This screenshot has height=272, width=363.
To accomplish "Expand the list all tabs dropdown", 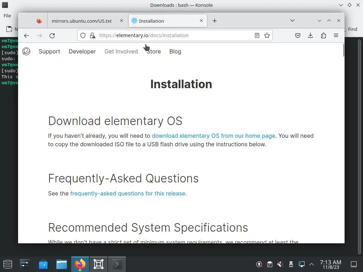I will 292,21.
